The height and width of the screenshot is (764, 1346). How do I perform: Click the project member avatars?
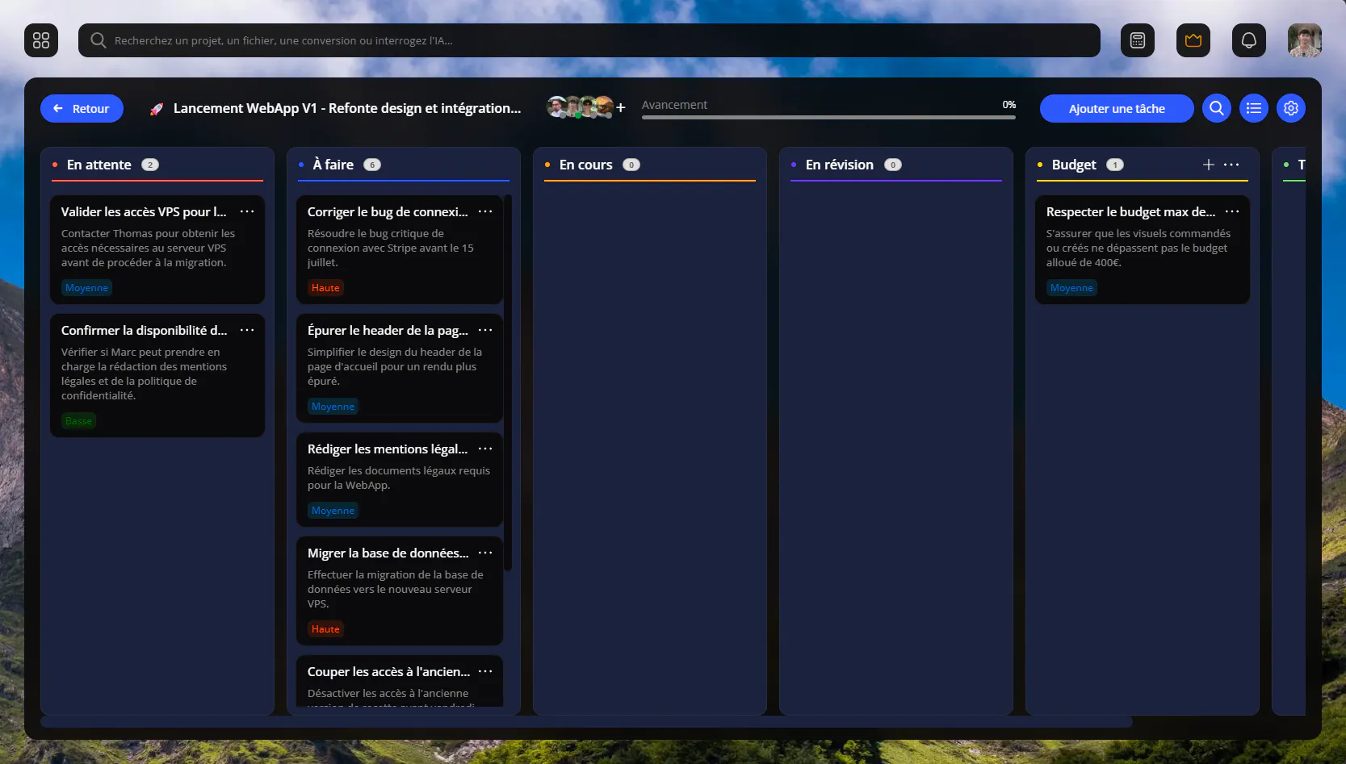click(x=580, y=107)
